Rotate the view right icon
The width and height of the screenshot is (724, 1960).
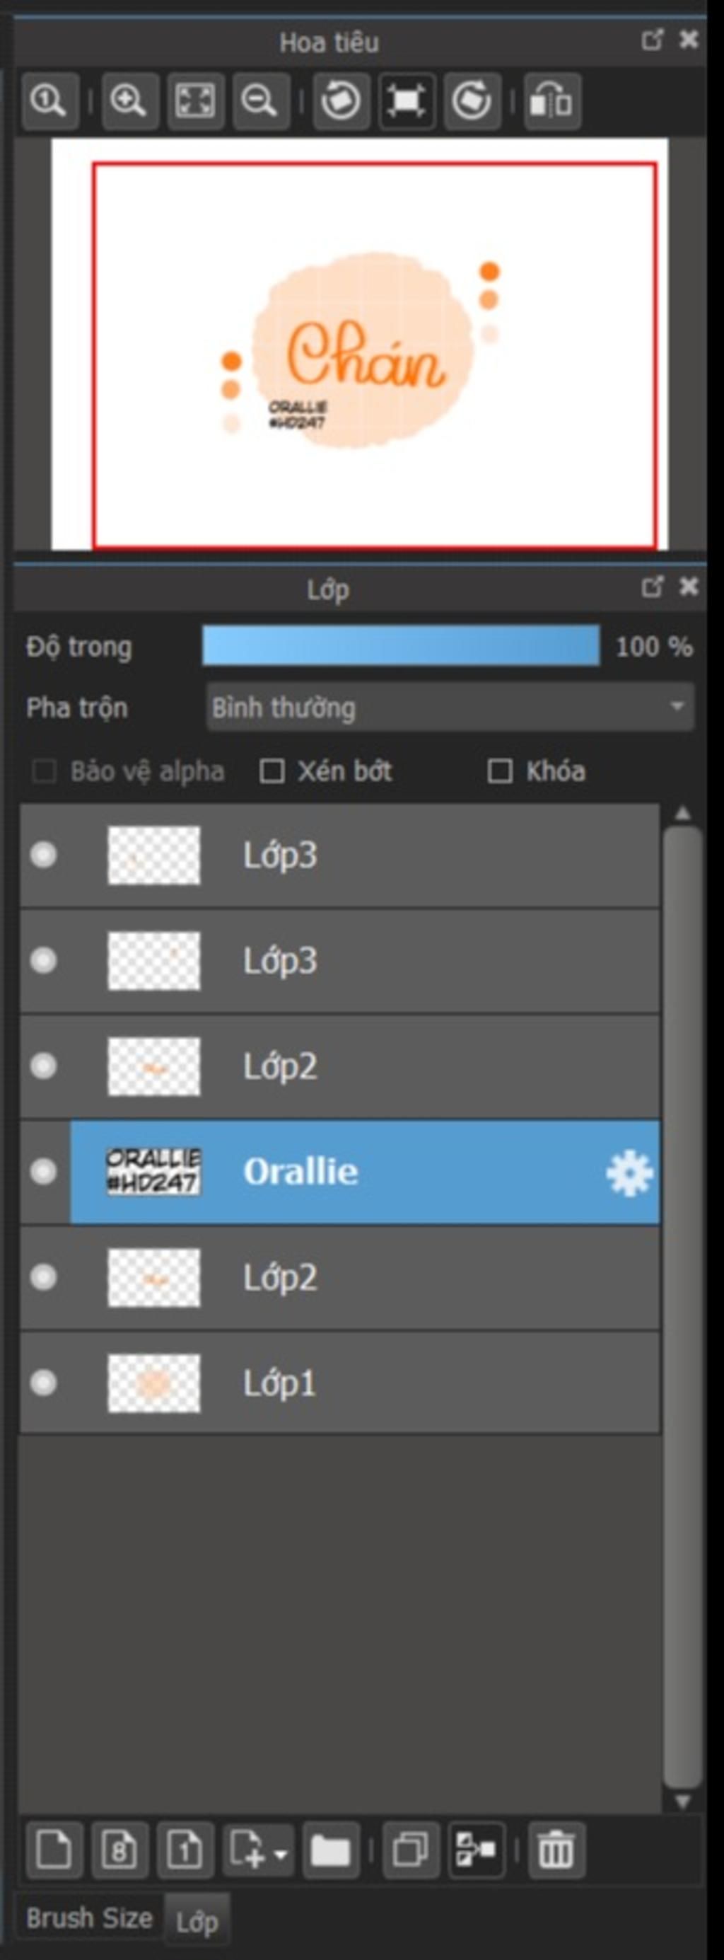[x=472, y=101]
